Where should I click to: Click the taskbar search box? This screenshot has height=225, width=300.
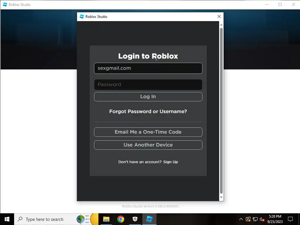(x=56, y=219)
